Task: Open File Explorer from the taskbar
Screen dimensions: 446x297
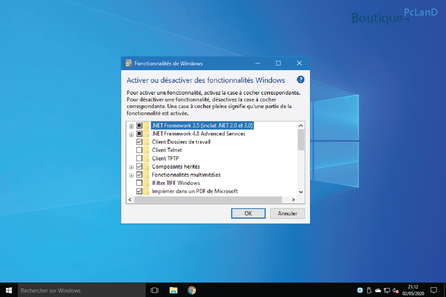Action: [x=173, y=290]
